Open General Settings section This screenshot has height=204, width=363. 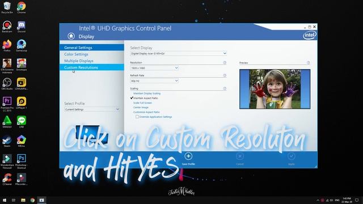point(92,48)
